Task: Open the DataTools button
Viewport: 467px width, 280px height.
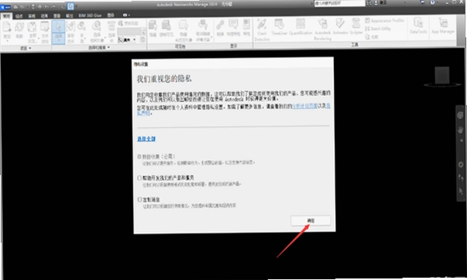Action: [418, 26]
